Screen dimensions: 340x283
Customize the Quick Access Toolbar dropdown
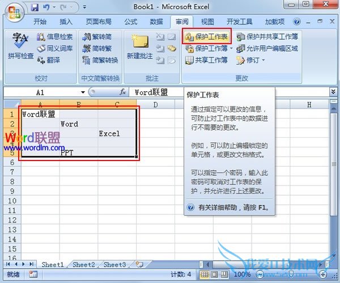[x=84, y=7]
